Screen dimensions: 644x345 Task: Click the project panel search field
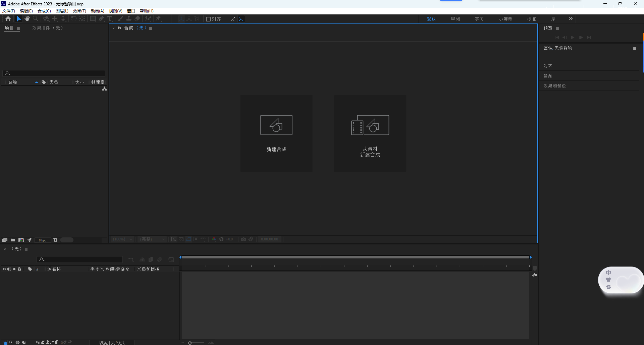[x=54, y=73]
